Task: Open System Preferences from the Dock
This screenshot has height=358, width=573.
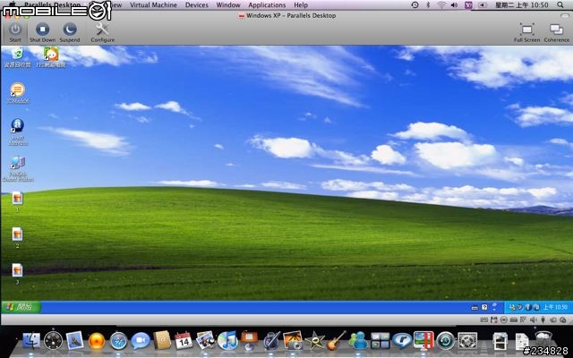Action: click(467, 340)
